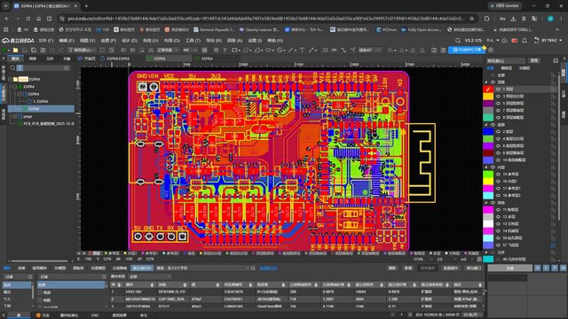Bookmark this page with the star icon

(x=471, y=19)
